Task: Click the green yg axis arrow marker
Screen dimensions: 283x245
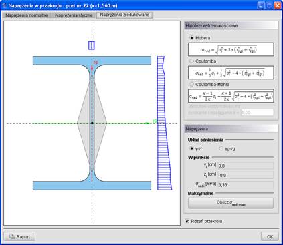Action: [x=147, y=123]
